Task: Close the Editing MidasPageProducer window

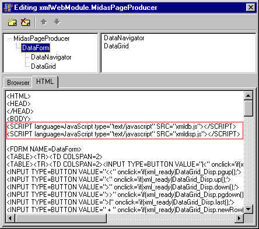Action: click(x=251, y=8)
